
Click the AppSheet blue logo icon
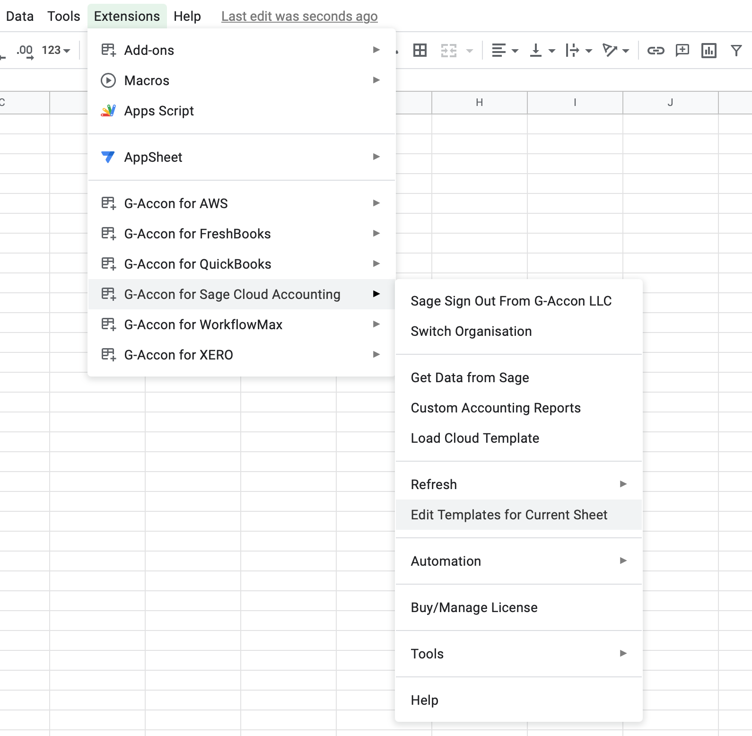108,157
